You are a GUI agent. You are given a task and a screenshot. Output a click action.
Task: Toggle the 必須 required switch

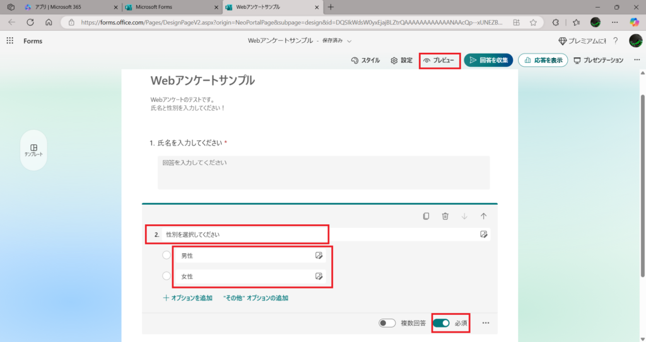point(441,323)
